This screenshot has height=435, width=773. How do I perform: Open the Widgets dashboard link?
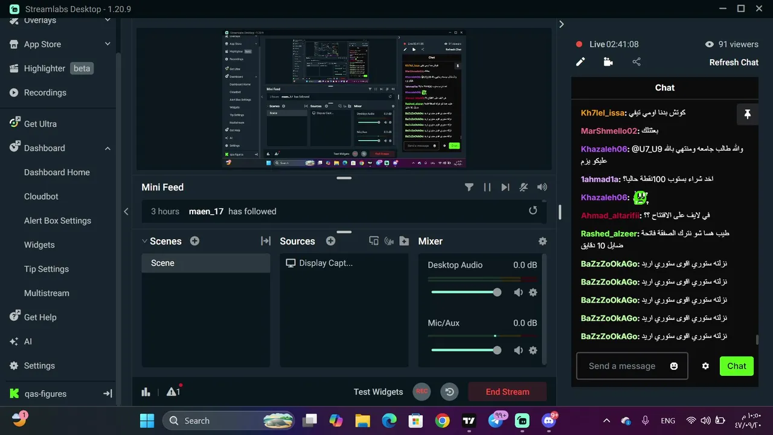pos(39,245)
